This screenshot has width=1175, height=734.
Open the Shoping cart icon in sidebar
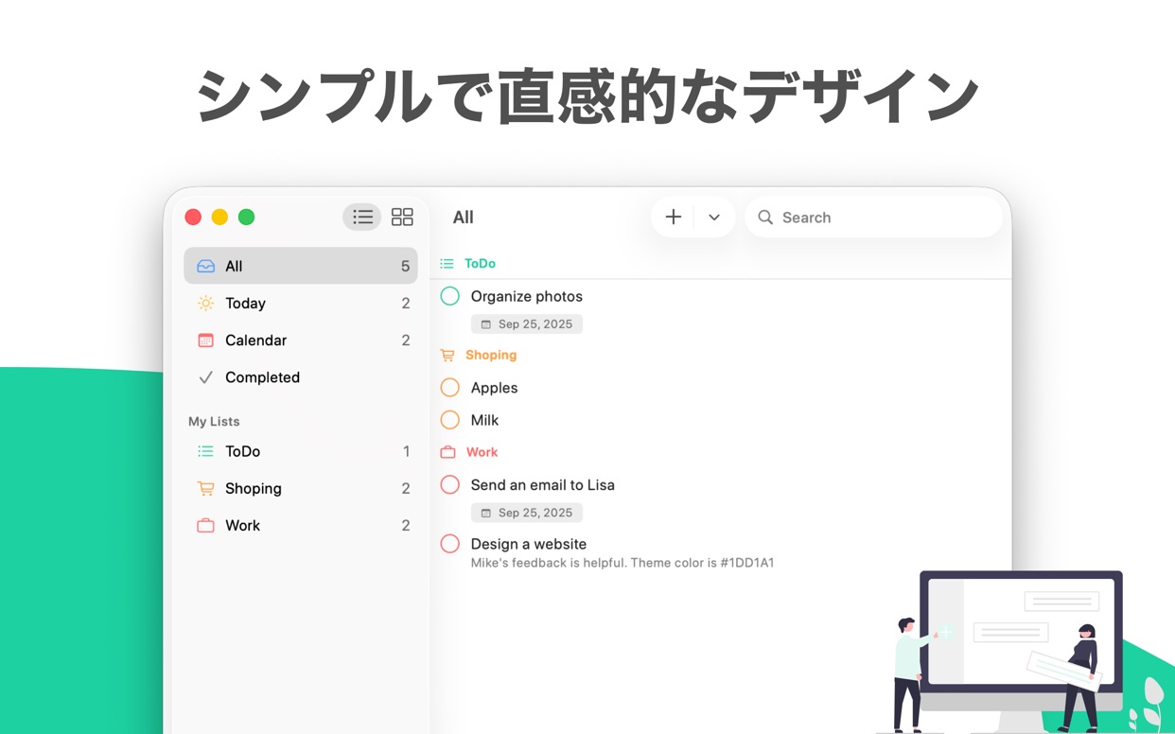pos(205,488)
